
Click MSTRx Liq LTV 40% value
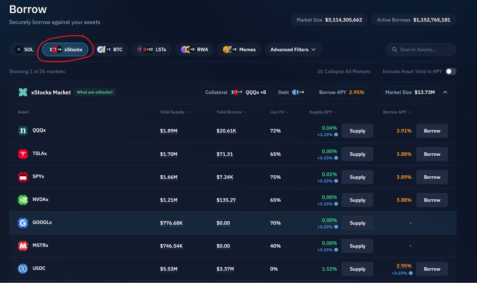click(x=275, y=246)
